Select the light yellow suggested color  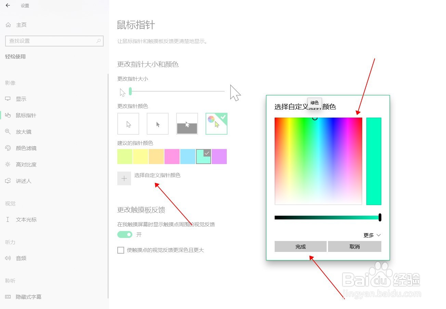(x=141, y=157)
